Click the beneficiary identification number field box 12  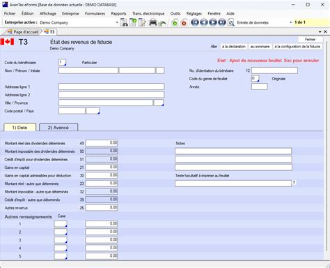[274, 70]
